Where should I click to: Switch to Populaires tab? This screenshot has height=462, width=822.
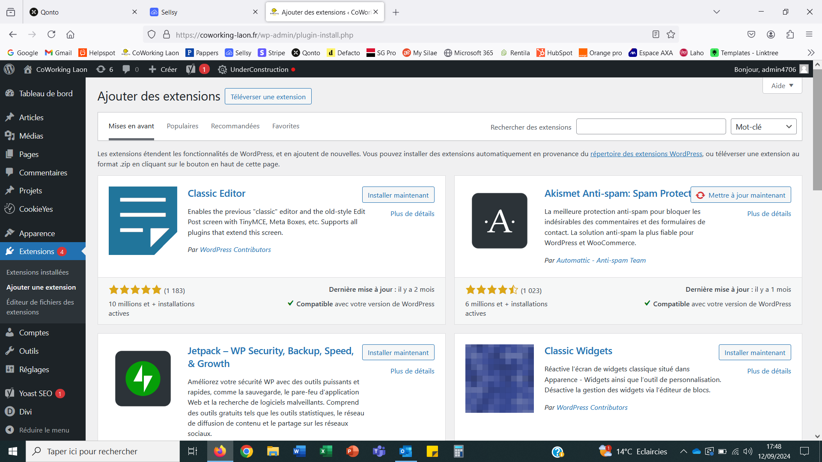(182, 126)
